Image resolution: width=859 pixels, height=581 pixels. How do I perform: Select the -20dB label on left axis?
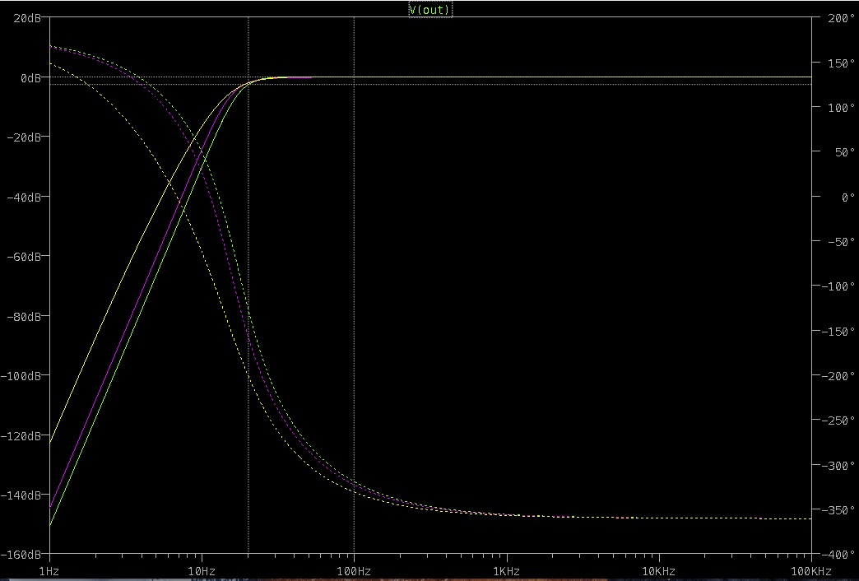(x=24, y=137)
